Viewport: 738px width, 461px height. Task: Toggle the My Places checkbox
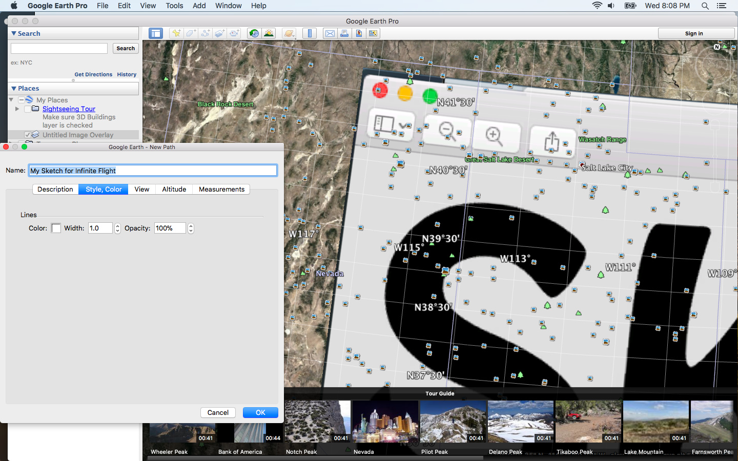[21, 100]
